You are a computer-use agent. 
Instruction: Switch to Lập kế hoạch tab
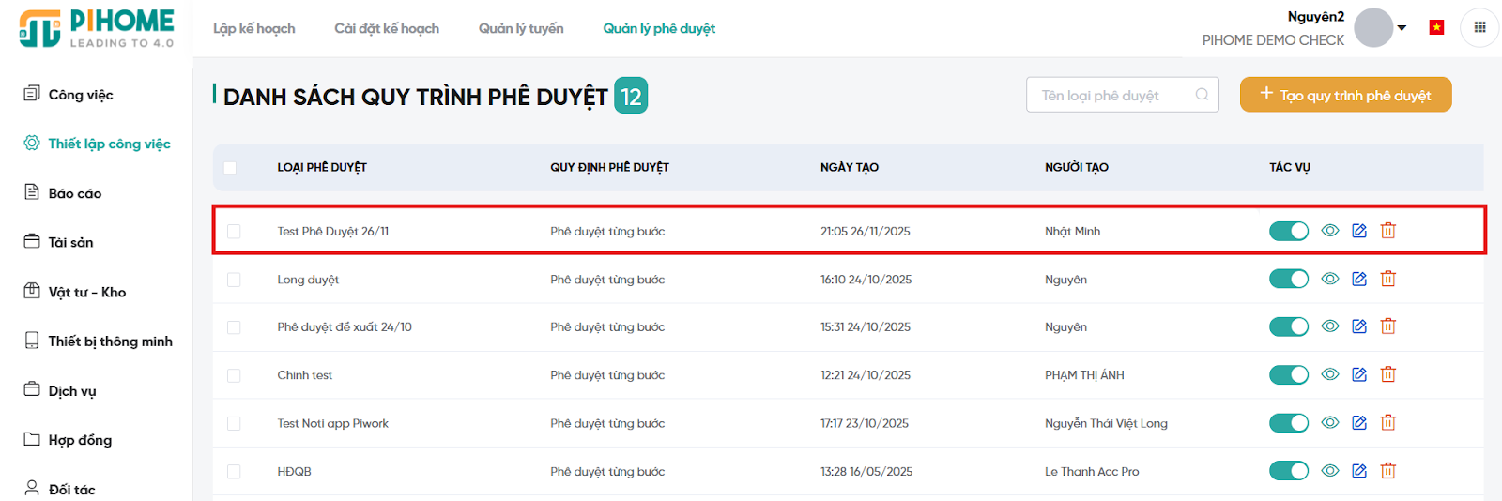[x=253, y=28]
